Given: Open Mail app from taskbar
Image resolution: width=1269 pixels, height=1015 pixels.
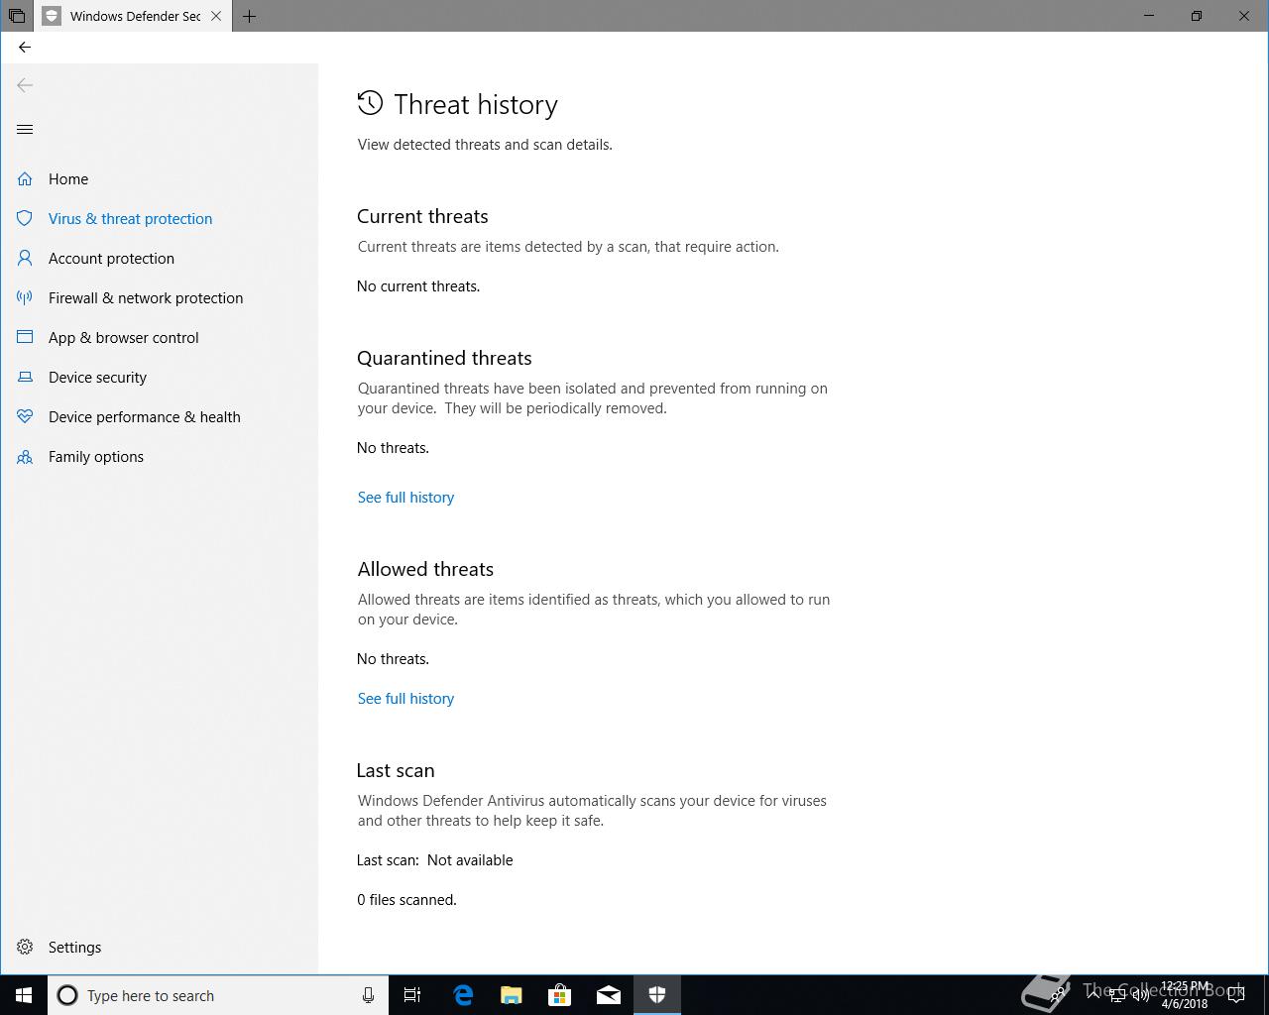Looking at the screenshot, I should click(609, 995).
